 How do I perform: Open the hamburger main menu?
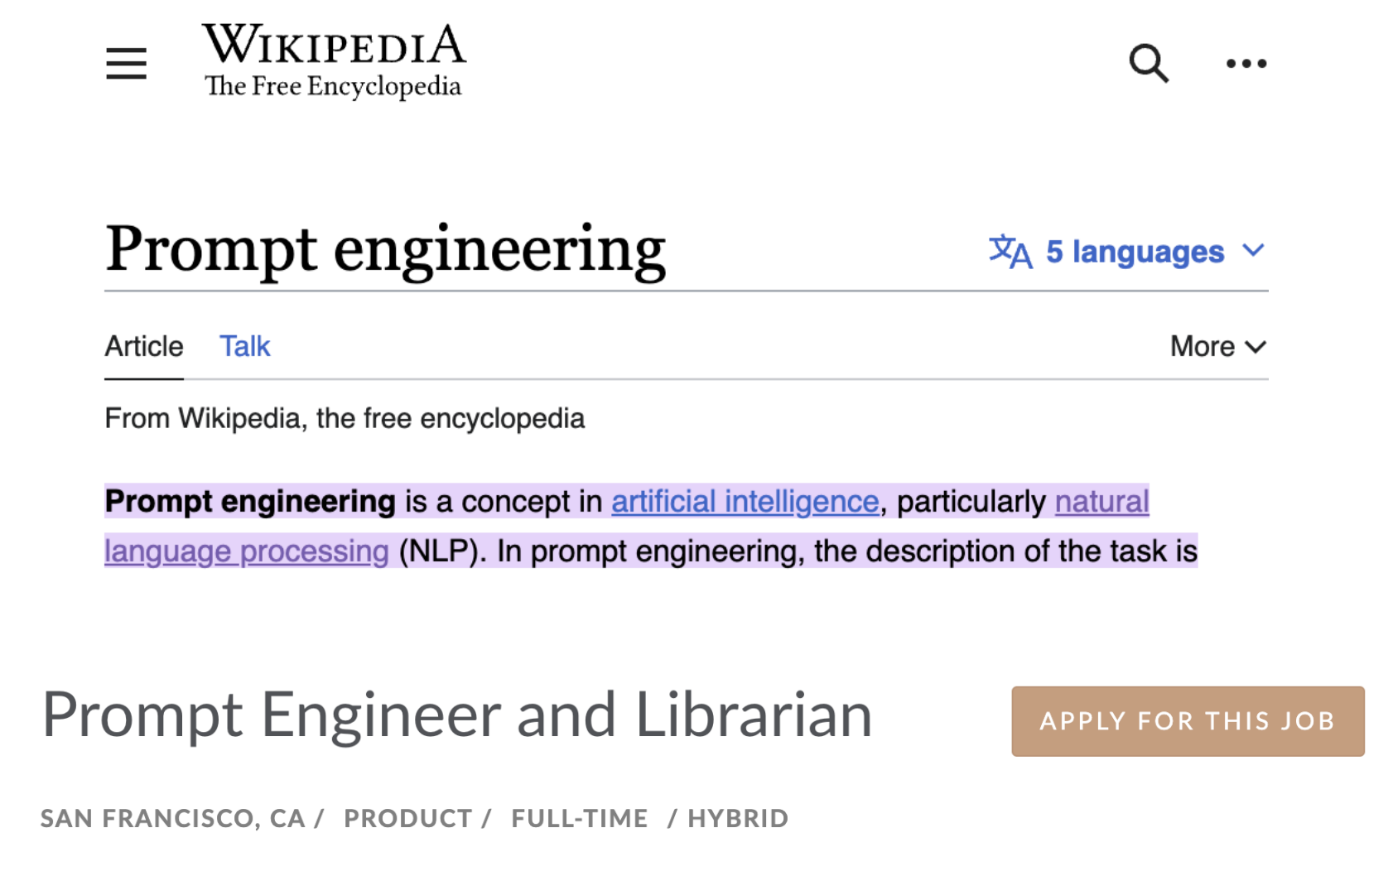[126, 64]
